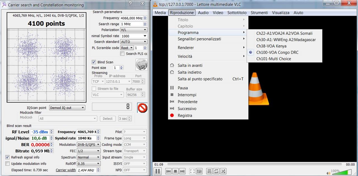This screenshot has width=358, height=176.
Task: Click the Successivo icon in menu
Action: pos(172,109)
